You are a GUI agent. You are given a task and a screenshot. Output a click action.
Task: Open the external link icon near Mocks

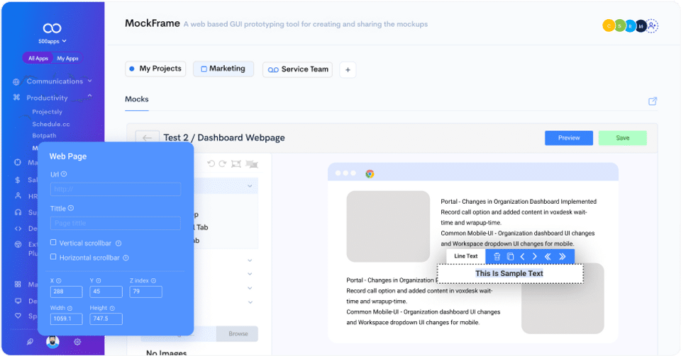coord(653,101)
